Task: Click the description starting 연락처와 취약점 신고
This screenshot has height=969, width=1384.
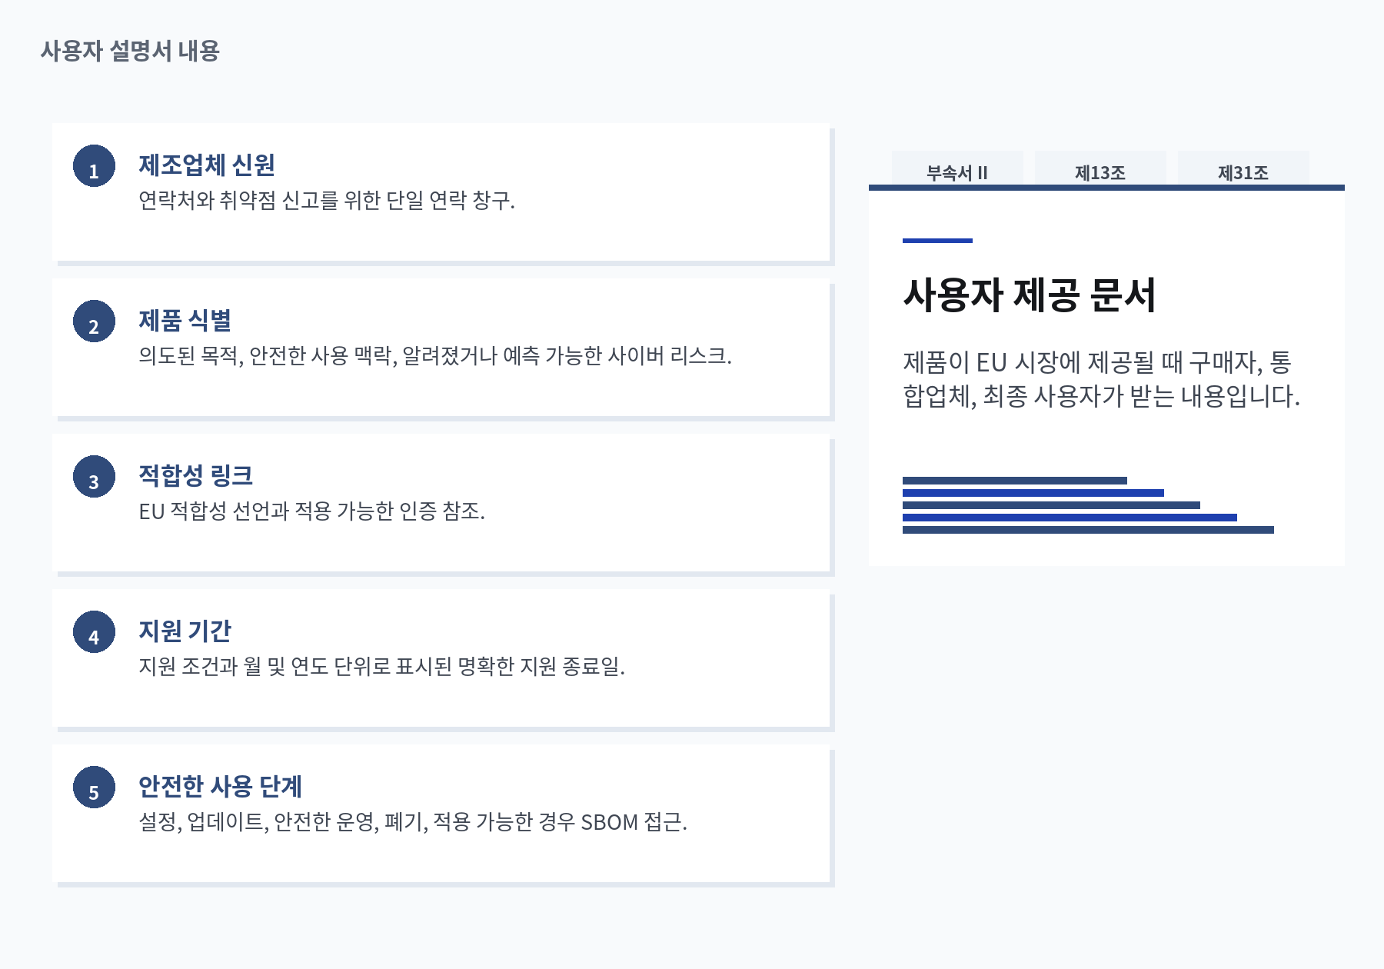Action: tap(327, 201)
